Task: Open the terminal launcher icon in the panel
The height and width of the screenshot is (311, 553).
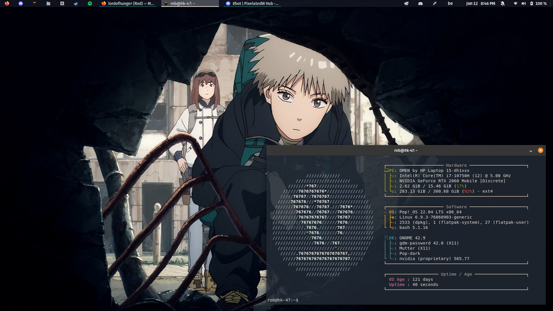Action: (x=35, y=3)
